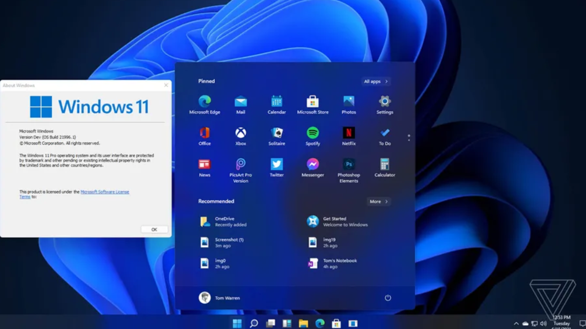Click OK in the About Windows dialog
This screenshot has height=329, width=586.
tap(154, 229)
